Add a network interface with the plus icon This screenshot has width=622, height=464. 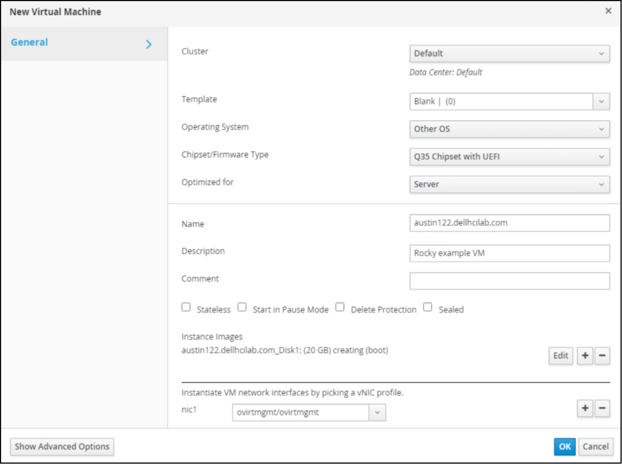tap(585, 408)
